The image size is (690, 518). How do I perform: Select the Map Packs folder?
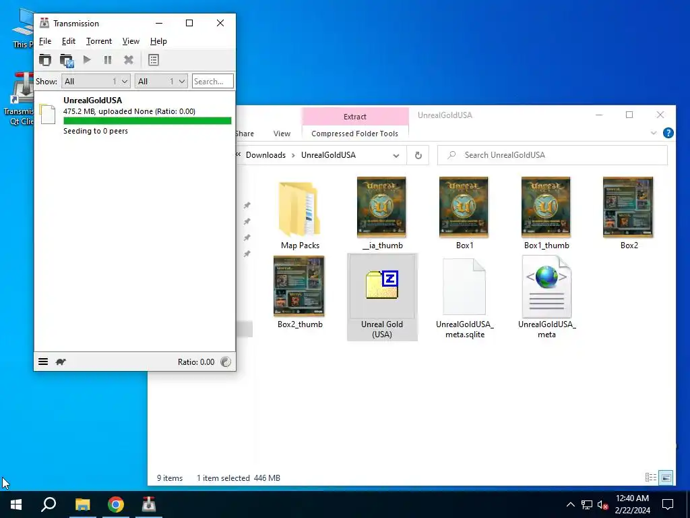tap(300, 214)
